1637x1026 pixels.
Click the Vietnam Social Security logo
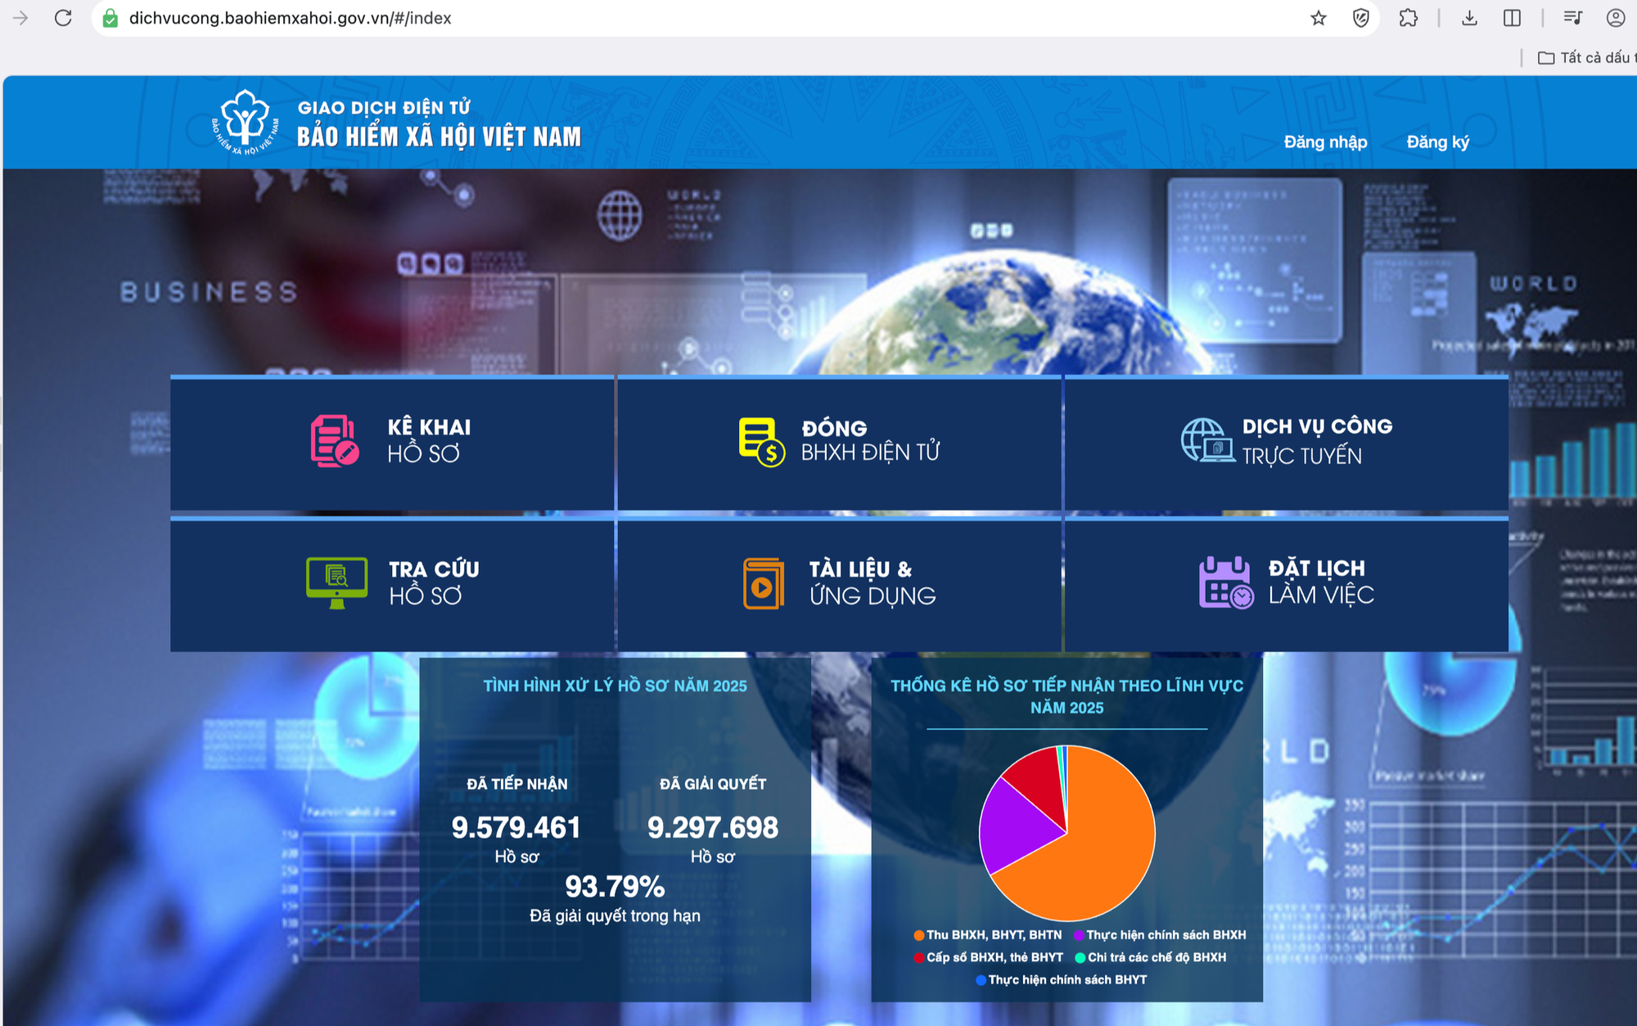click(x=245, y=123)
